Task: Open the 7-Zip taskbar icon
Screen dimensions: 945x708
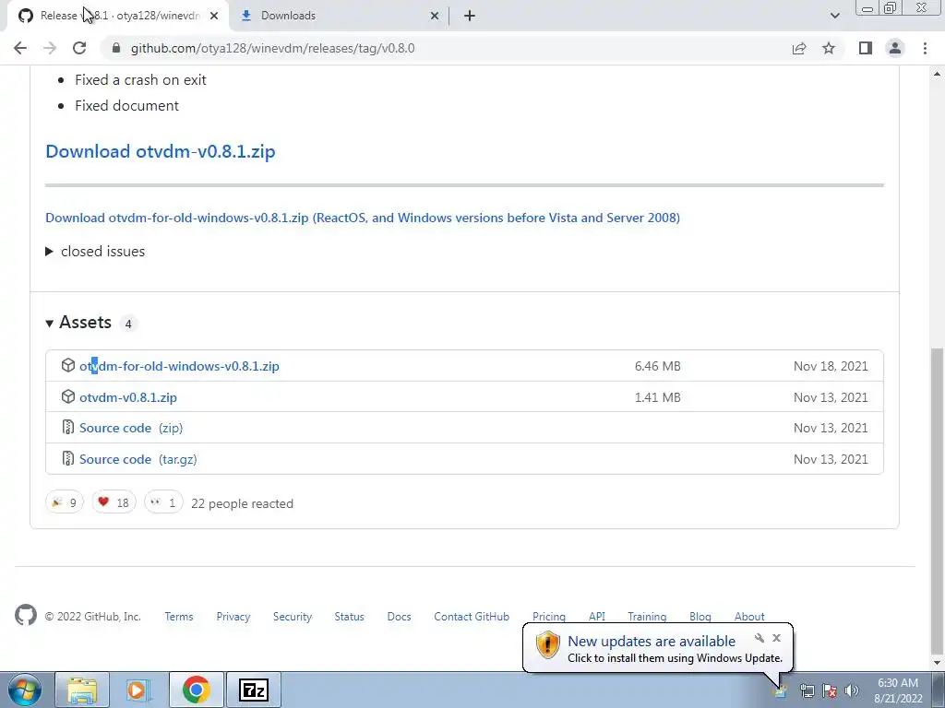Action: pos(254,690)
